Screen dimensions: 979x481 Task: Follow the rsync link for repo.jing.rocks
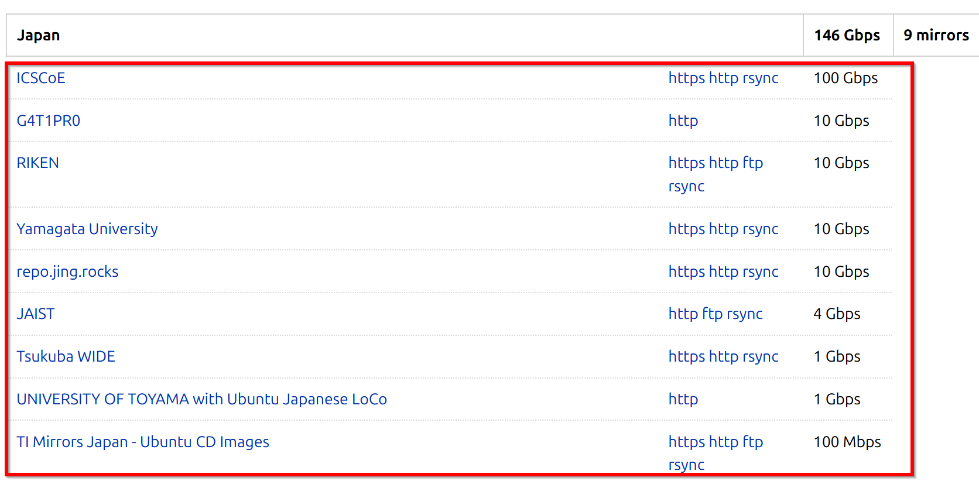pos(760,272)
